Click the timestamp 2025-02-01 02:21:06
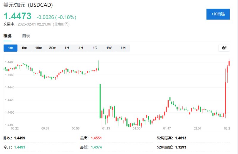This screenshot has width=238, height=154. [x=34, y=24]
